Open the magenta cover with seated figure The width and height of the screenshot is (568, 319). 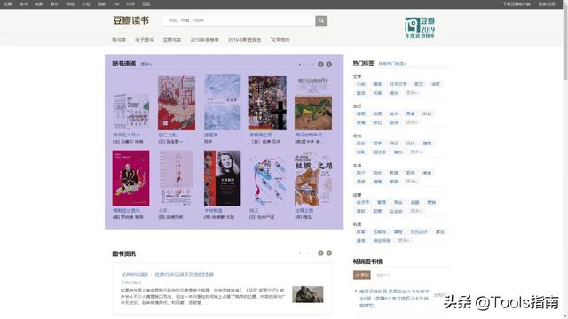pyautogui.click(x=130, y=178)
